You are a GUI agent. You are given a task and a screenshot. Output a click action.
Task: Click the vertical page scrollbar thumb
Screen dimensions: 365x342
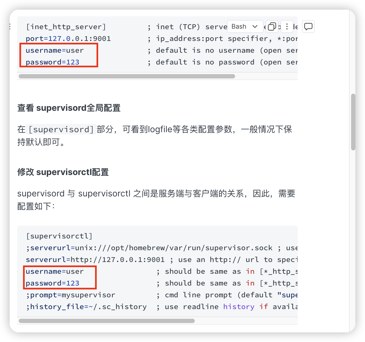pyautogui.click(x=353, y=122)
